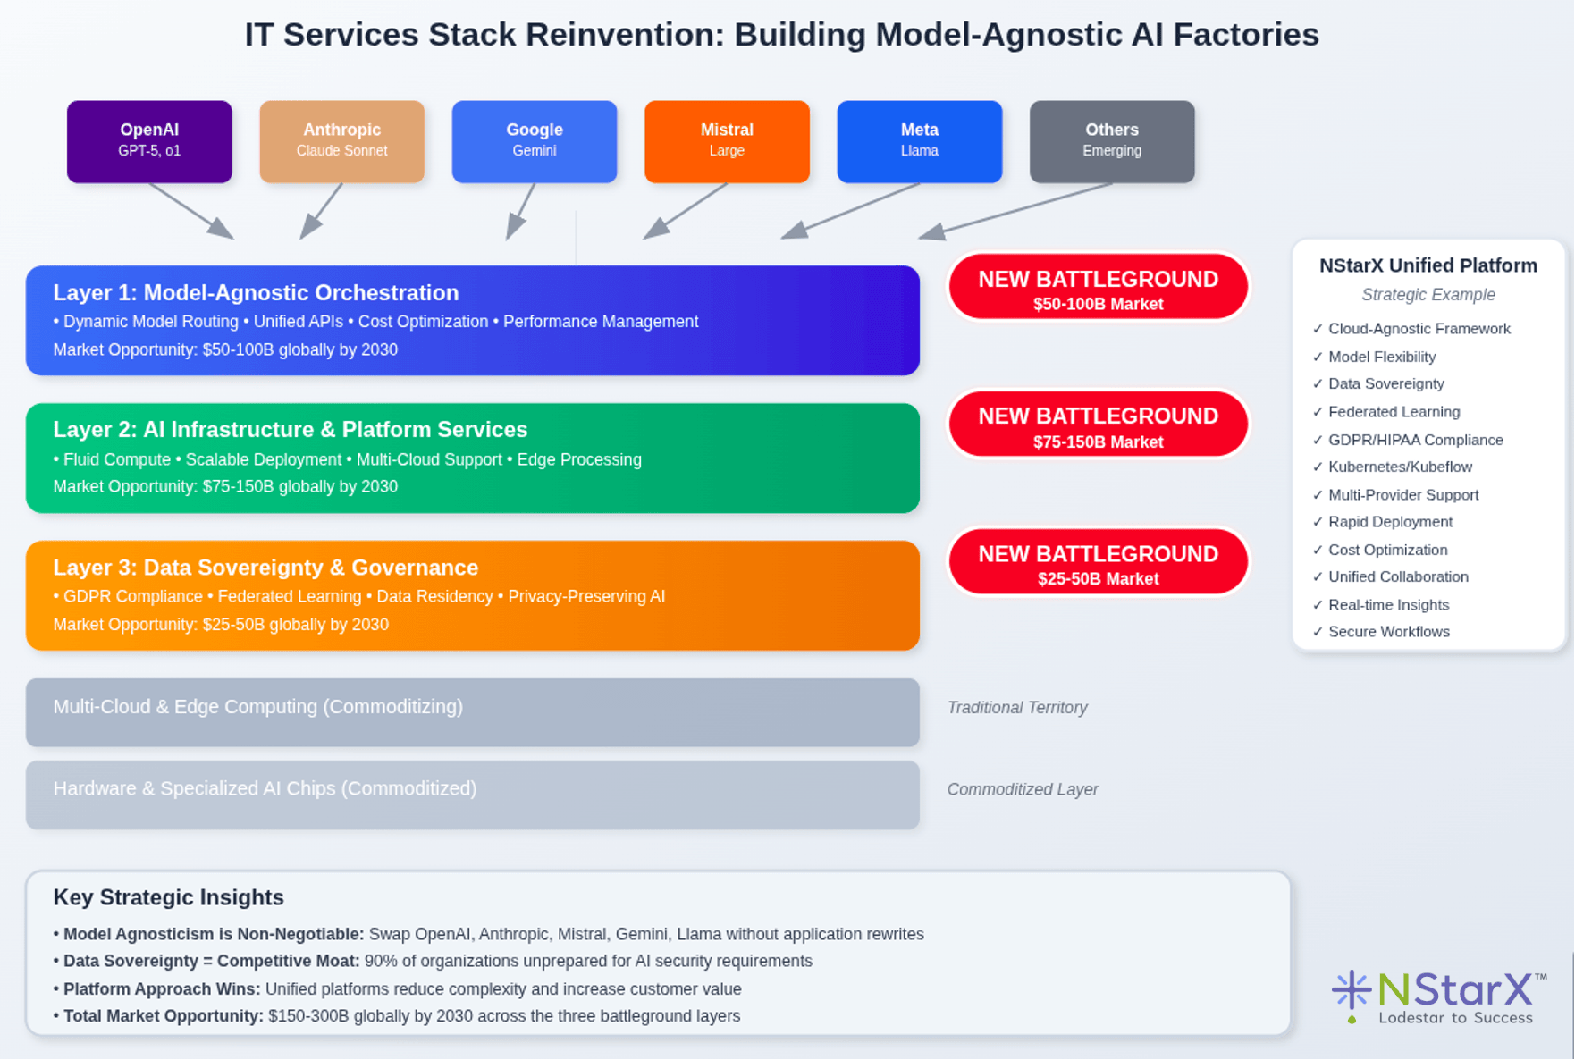
Task: Click the Model Flexibility item
Action: click(1374, 357)
